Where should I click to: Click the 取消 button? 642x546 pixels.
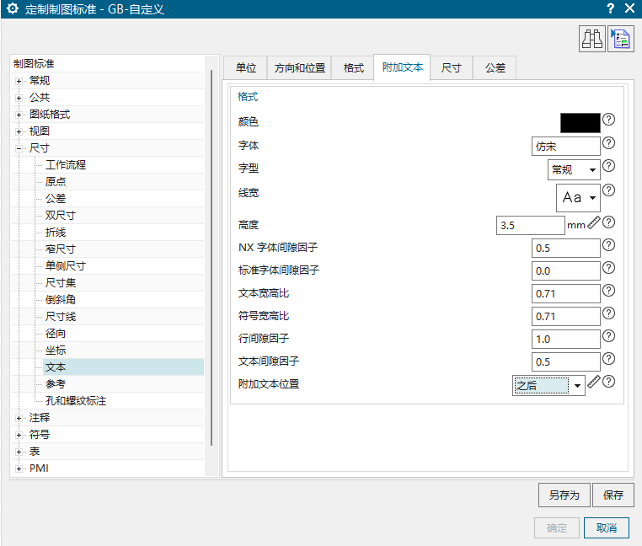point(606,527)
